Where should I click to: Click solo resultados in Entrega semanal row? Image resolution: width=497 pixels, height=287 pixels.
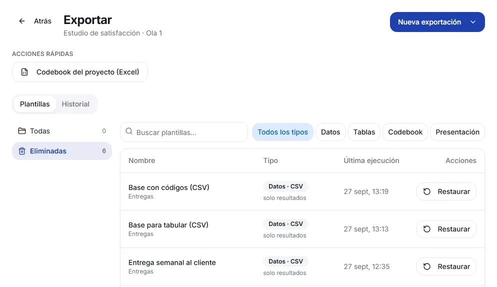point(284,272)
